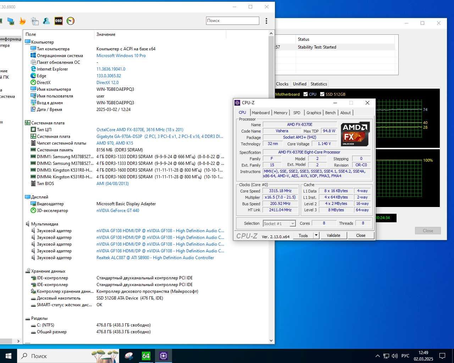Open the SensorPanel gauge toolbar icon
Viewport: 454px width, 363px height.
(x=71, y=21)
